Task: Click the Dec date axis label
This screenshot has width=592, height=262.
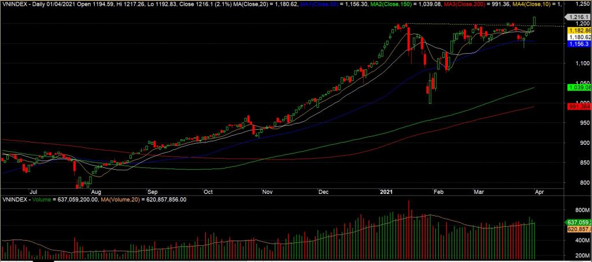Action: tap(324, 192)
